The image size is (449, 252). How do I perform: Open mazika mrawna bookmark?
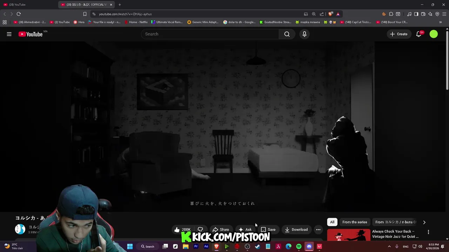(x=308, y=22)
